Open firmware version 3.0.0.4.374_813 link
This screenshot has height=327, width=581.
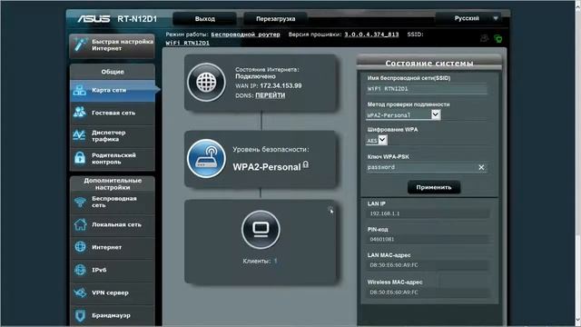click(x=371, y=35)
